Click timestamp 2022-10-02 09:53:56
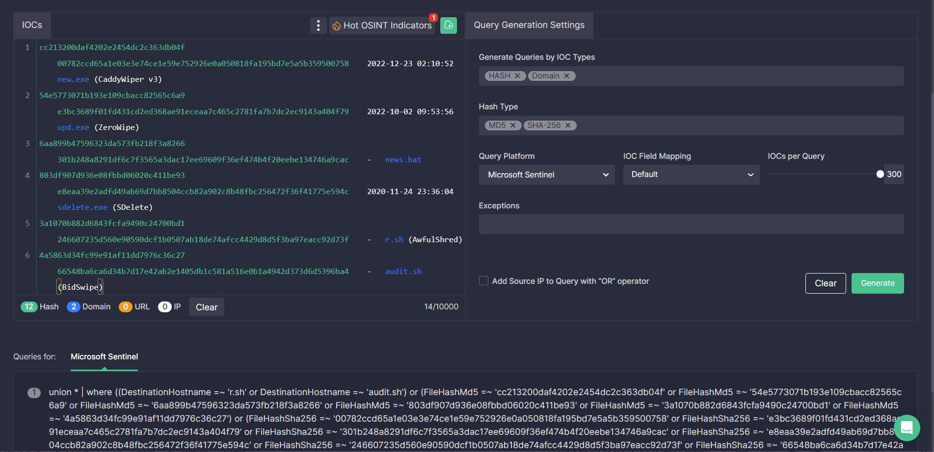 click(x=410, y=112)
